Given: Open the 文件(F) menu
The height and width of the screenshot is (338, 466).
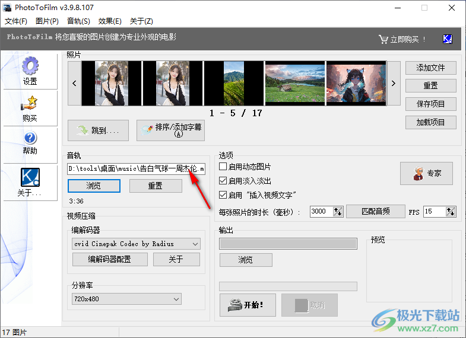Looking at the screenshot, I should coord(16,21).
